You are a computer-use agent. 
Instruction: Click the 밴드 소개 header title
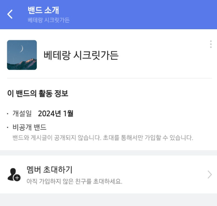pos(43,10)
